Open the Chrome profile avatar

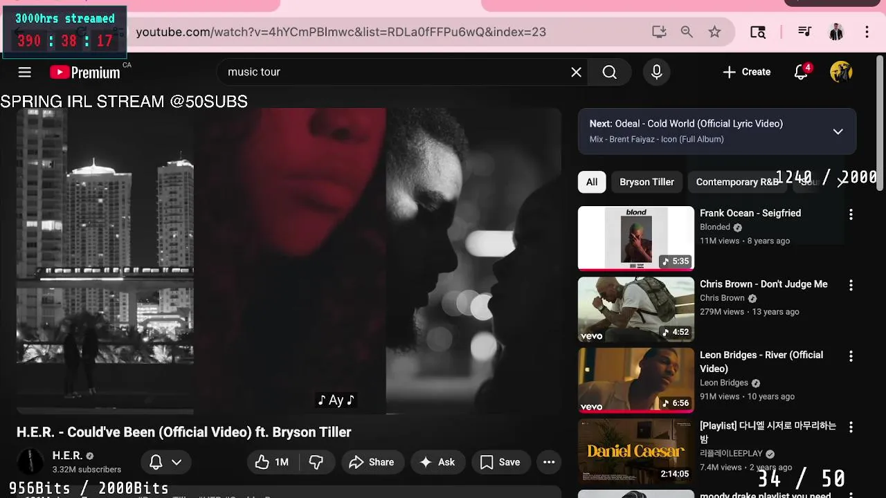tap(836, 32)
